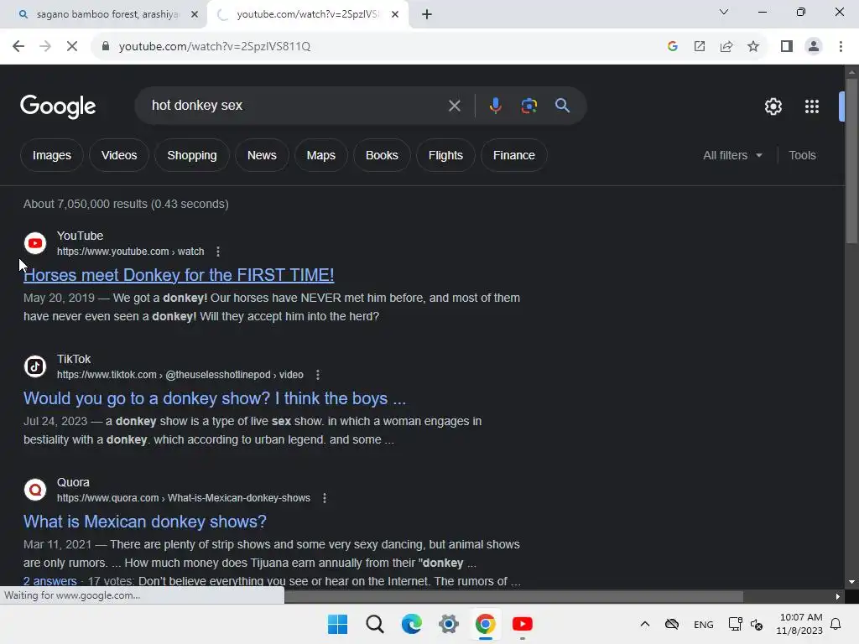Open the 'Would you go to a donkey show?' link
The width and height of the screenshot is (859, 644).
pyautogui.click(x=215, y=398)
